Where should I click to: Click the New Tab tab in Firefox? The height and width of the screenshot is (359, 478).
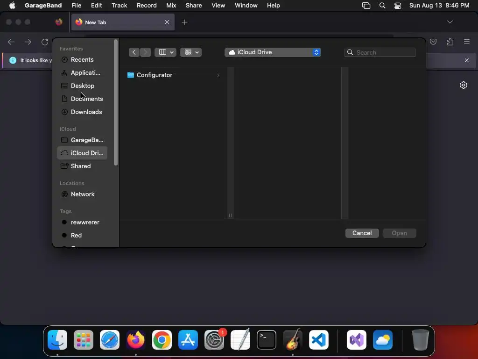tap(123, 22)
